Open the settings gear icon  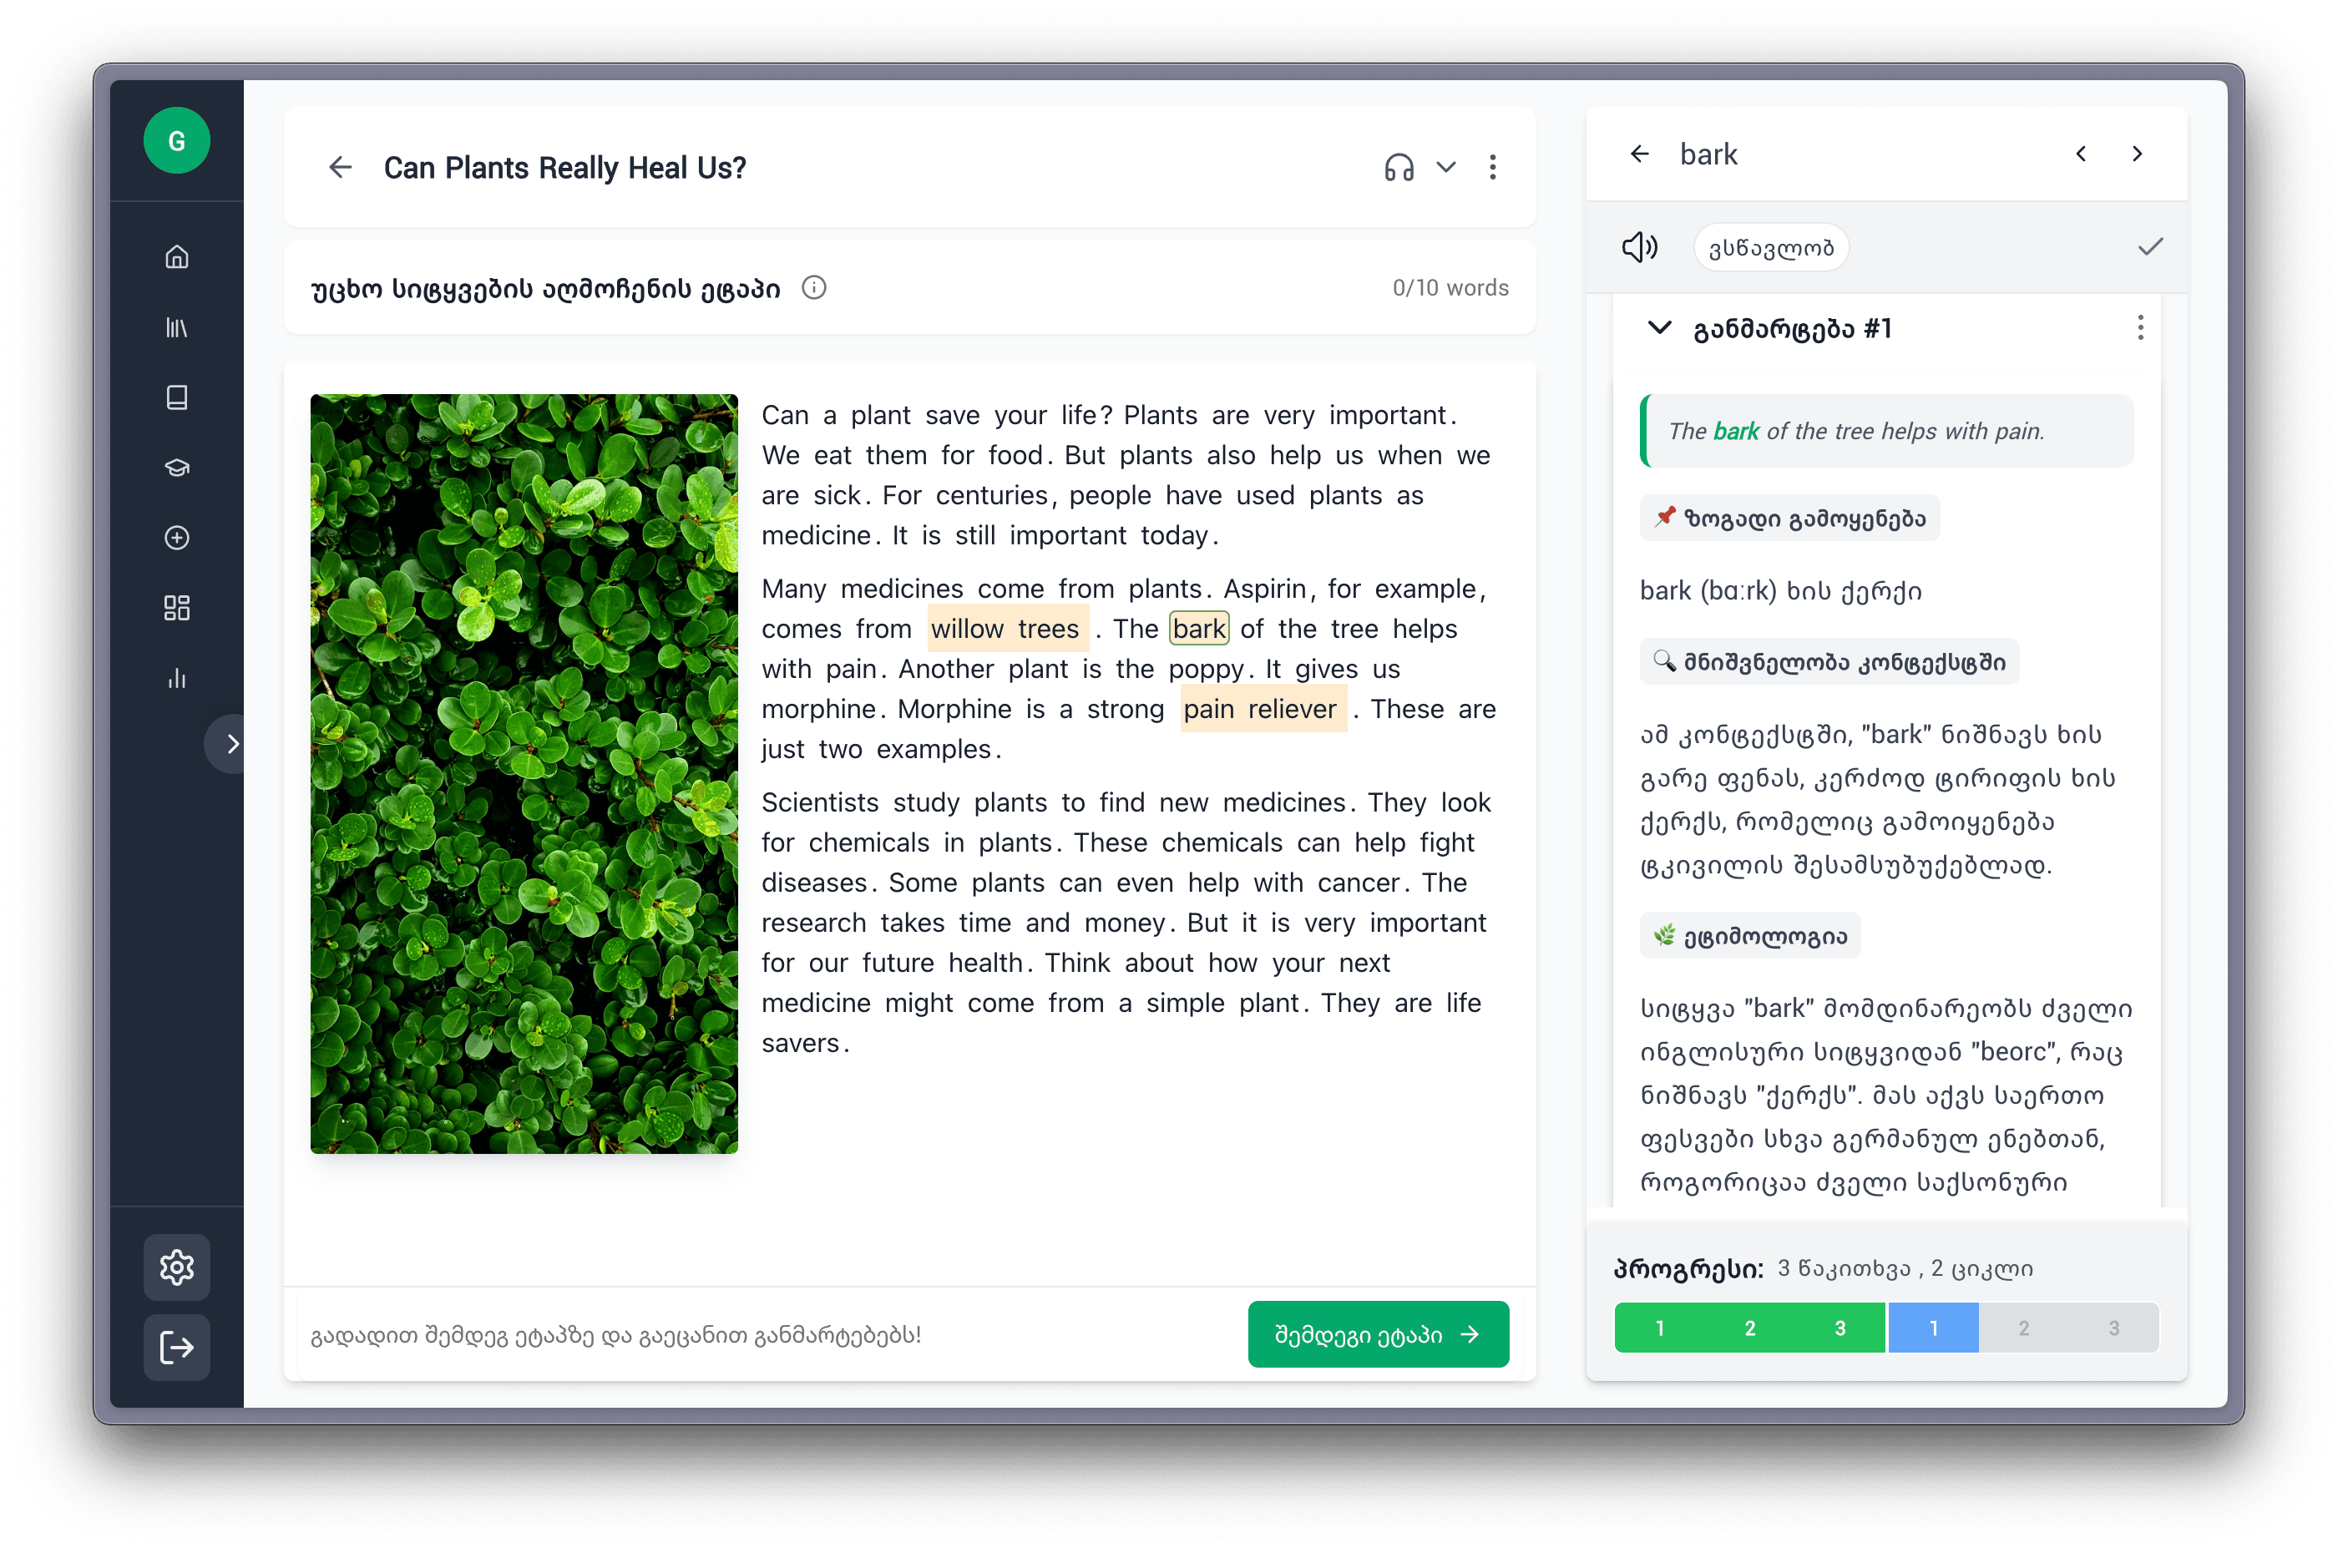tap(177, 1267)
